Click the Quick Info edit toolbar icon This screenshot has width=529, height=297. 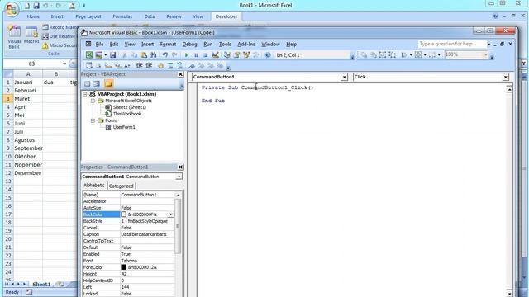[108, 66]
